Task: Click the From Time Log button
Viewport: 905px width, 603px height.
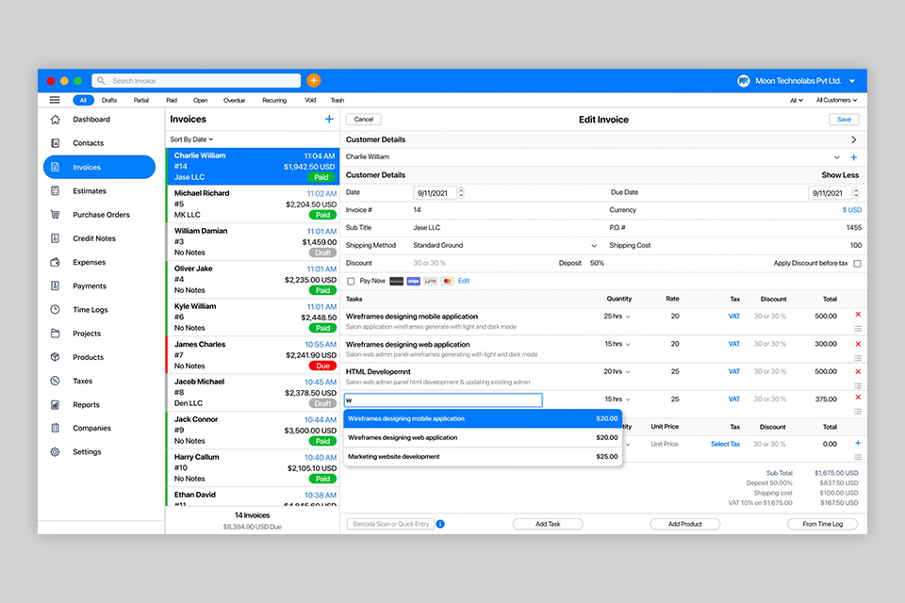Action: coord(822,524)
